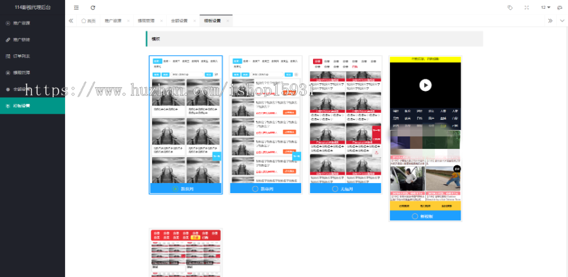Click the partially visible red-header template at bottom
Screen dimensions: 568x277
186,253
